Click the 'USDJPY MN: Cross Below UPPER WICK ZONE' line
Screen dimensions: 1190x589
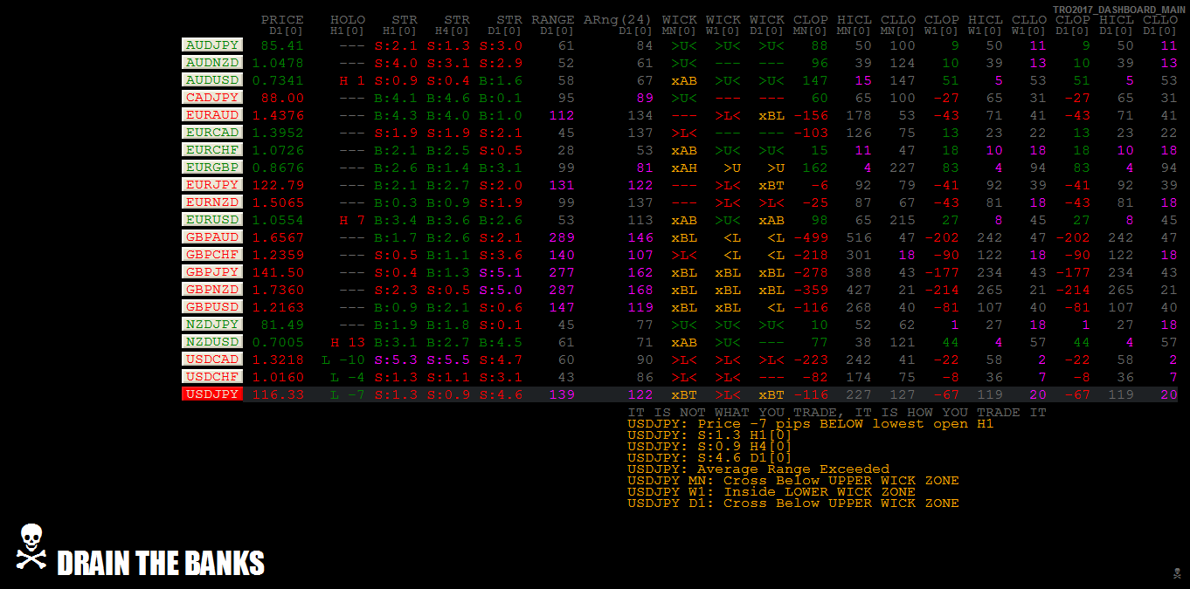793,480
